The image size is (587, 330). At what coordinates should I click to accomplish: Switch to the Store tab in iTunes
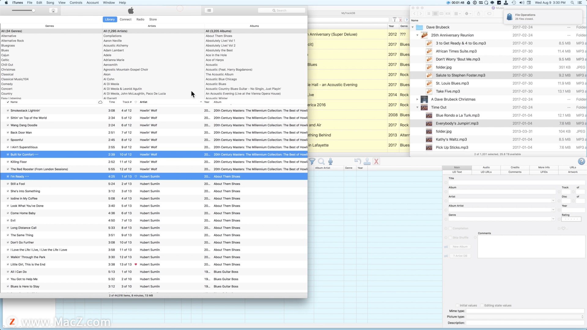(153, 19)
